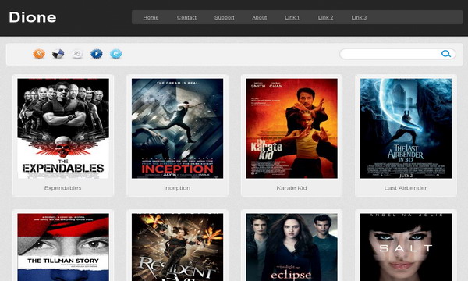The width and height of the screenshot is (468, 281).
Task: Click the search magnifier icon
Action: (446, 54)
